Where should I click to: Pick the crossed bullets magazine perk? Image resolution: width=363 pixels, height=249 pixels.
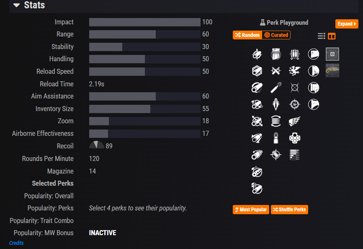[x=276, y=71]
